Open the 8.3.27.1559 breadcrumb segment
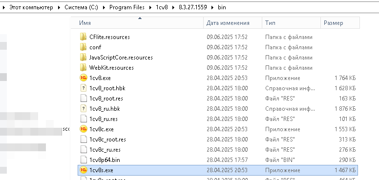 click(192, 7)
